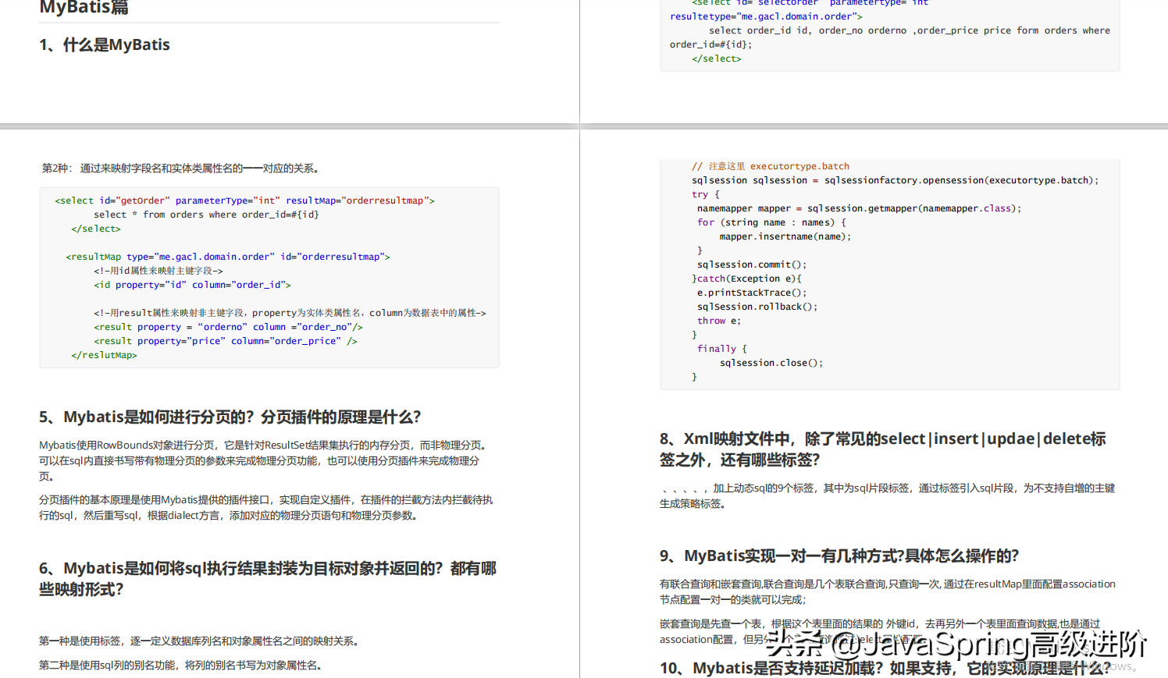The width and height of the screenshot is (1168, 678).
Task: Click the "mapper.insertname(name);" line
Action: [x=785, y=236]
